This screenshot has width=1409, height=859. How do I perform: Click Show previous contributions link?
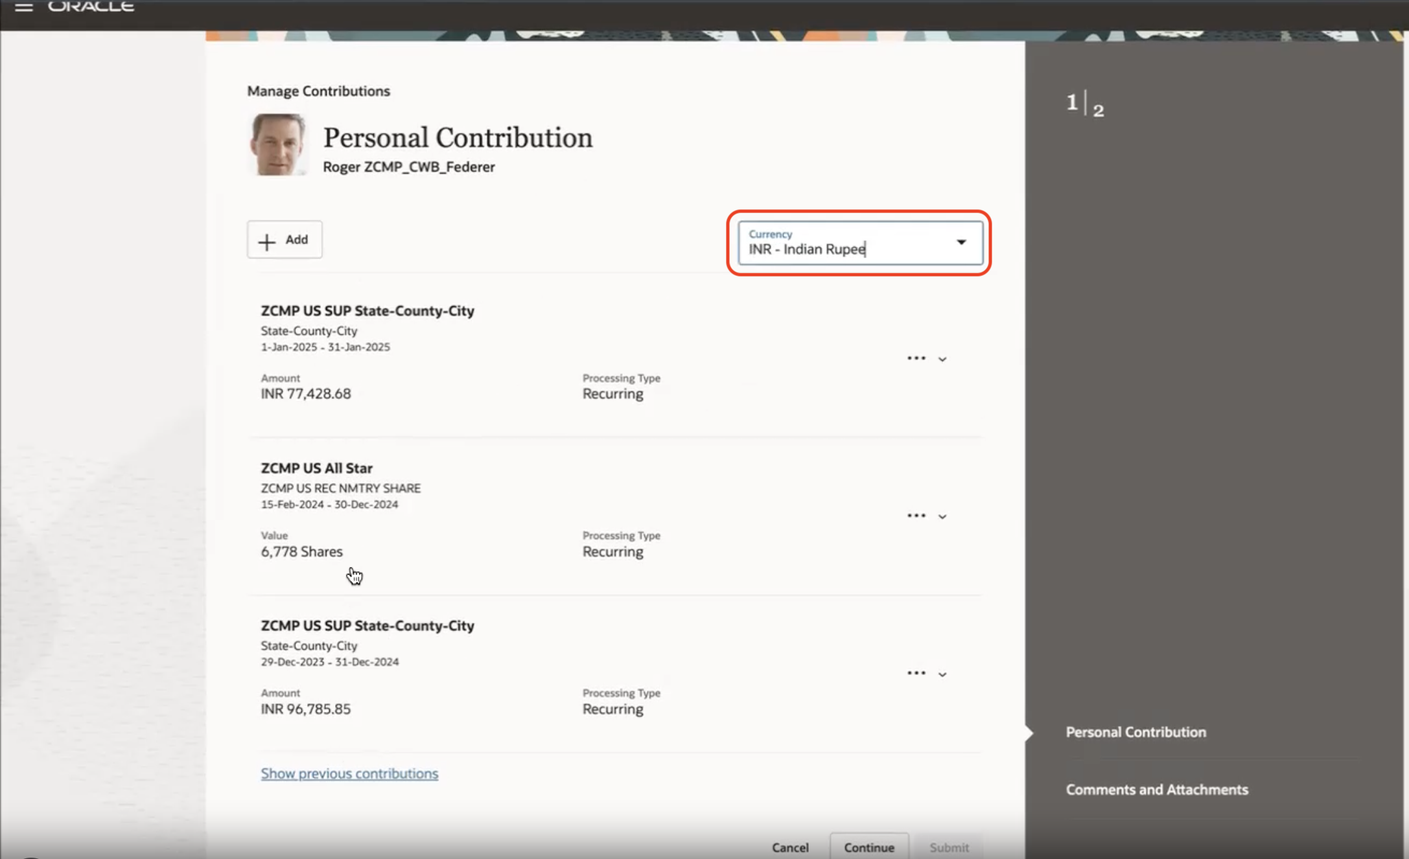point(349,773)
